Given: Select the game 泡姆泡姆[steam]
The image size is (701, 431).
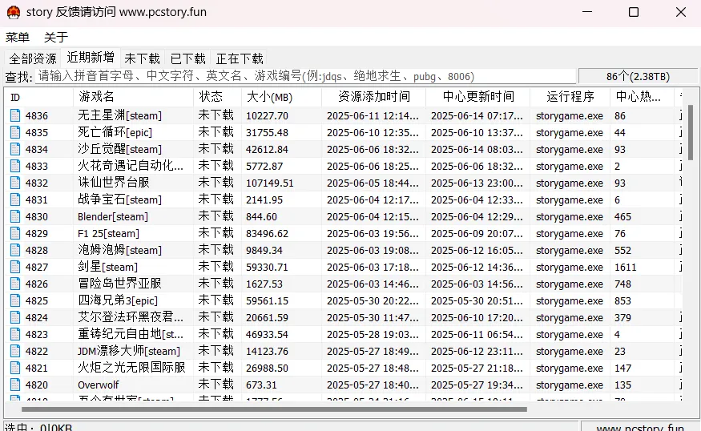Looking at the screenshot, I should [119, 251].
